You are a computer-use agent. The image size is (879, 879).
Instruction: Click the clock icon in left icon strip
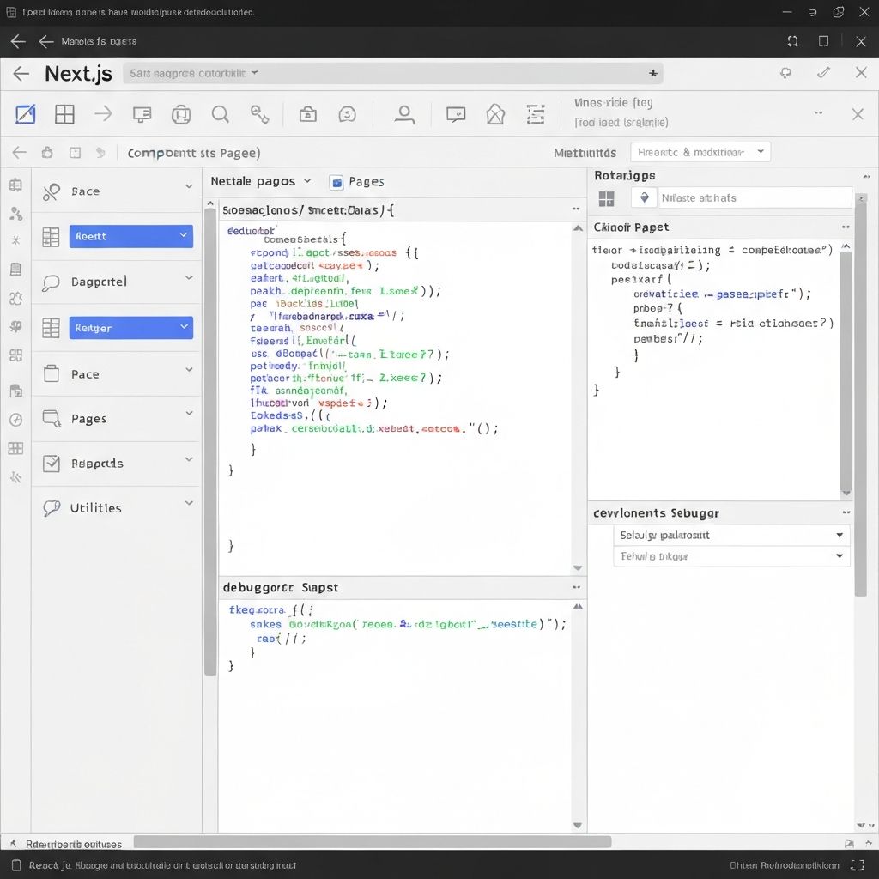(15, 420)
